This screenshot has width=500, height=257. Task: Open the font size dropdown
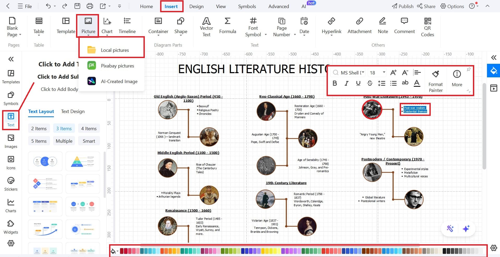click(384, 72)
